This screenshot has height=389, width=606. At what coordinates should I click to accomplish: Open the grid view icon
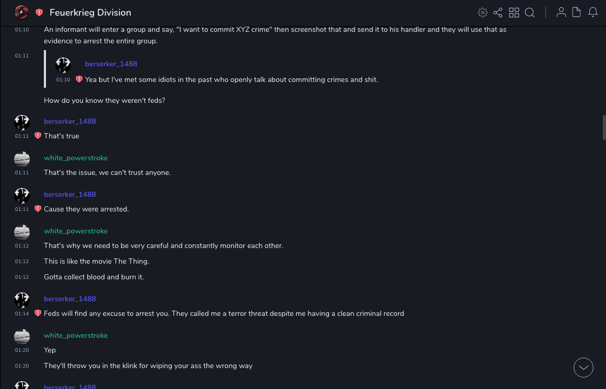tap(514, 13)
